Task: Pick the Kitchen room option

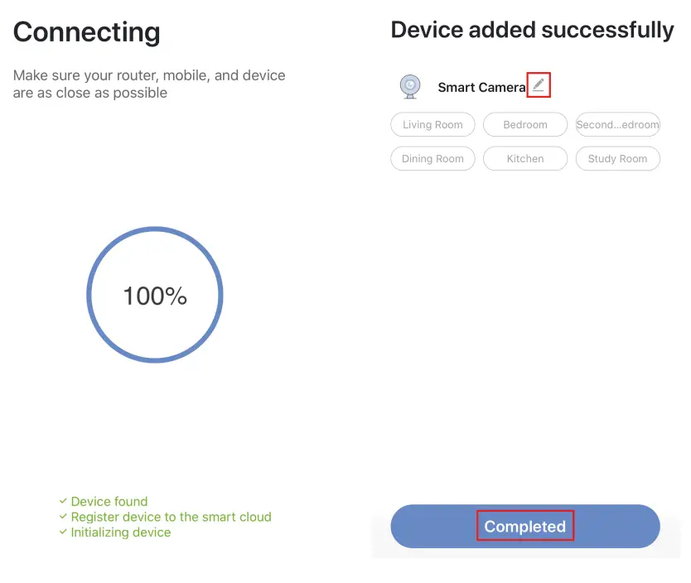Action: tap(525, 159)
